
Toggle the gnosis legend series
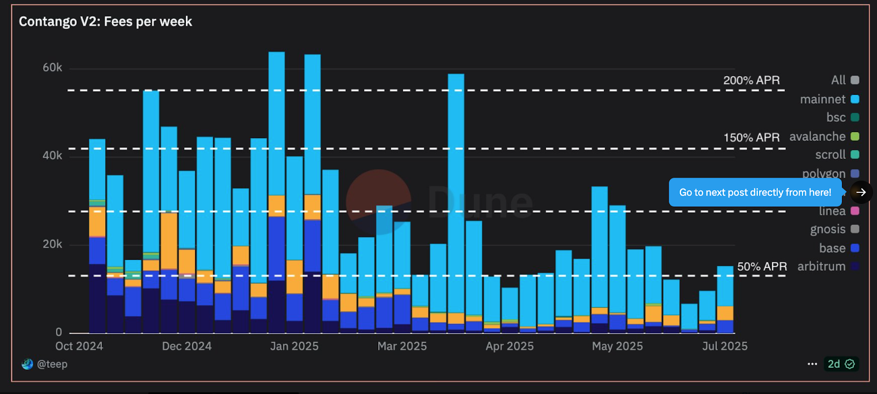coord(834,229)
